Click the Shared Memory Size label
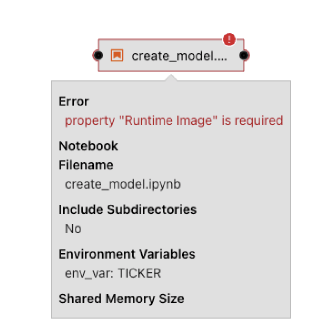 click(x=121, y=299)
